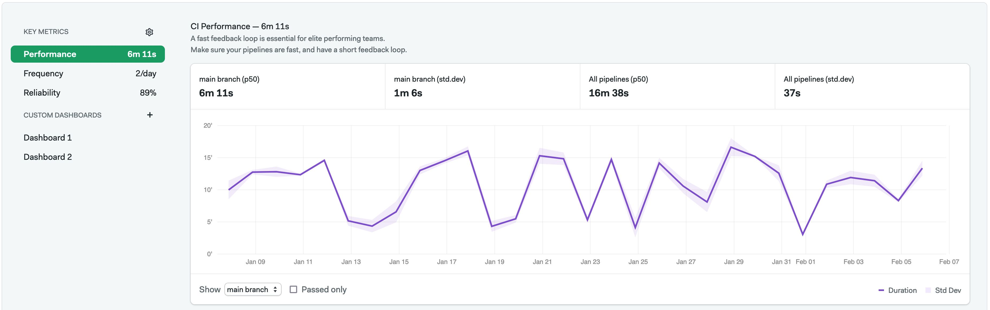Image resolution: width=990 pixels, height=310 pixels.
Task: Click the All pipelines (std.dev) card
Action: tap(872, 86)
